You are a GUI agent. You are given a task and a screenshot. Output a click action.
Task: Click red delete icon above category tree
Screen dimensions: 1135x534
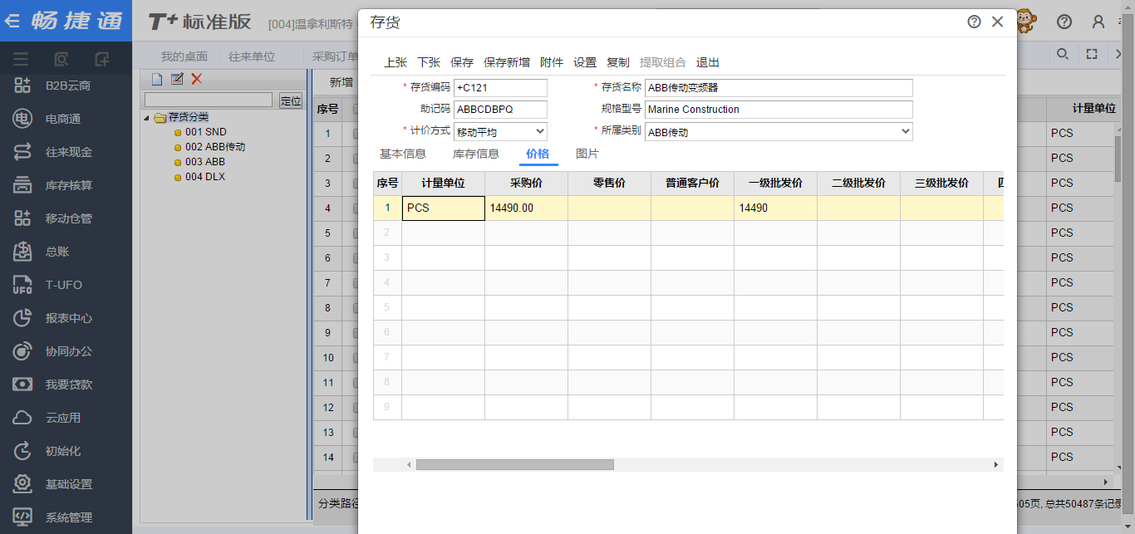coord(197,79)
